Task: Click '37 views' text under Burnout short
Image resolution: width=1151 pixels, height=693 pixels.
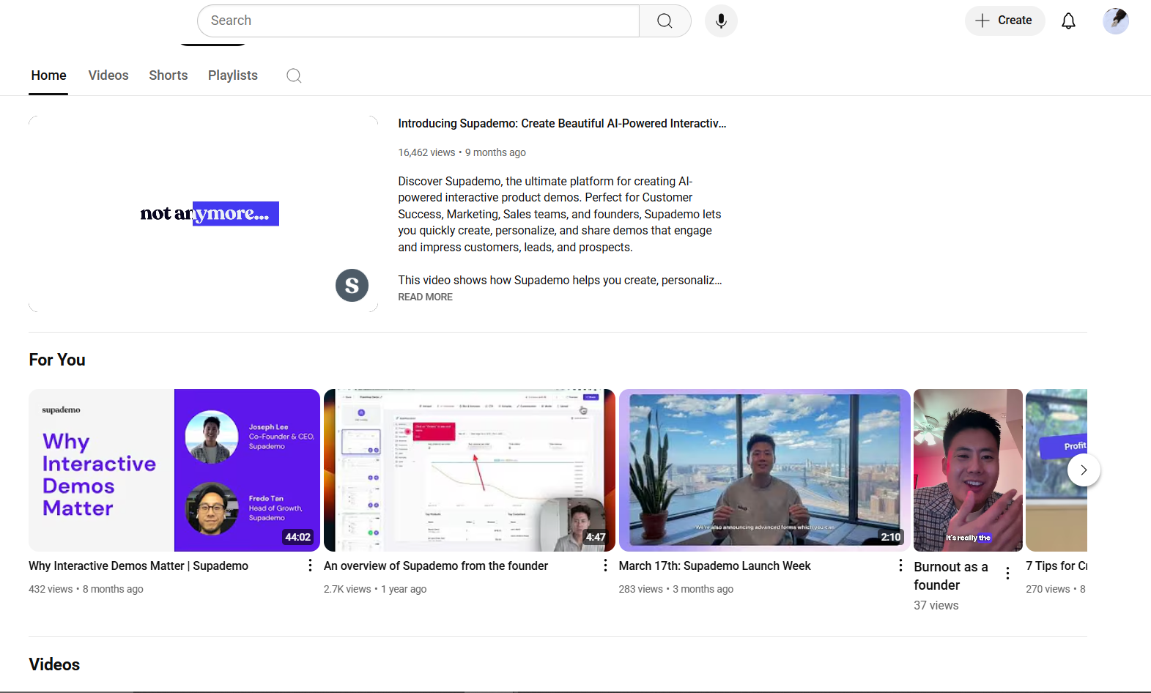Action: pos(936,605)
